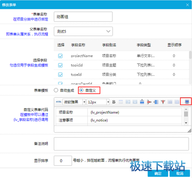
Task: Uncheck the topicId field checkbox
Action: pyautogui.click(x=60, y=65)
